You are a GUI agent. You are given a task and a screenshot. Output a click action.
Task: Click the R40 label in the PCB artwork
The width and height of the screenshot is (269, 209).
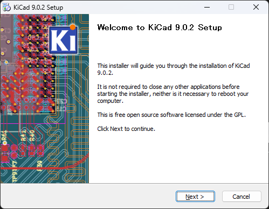[32, 136]
